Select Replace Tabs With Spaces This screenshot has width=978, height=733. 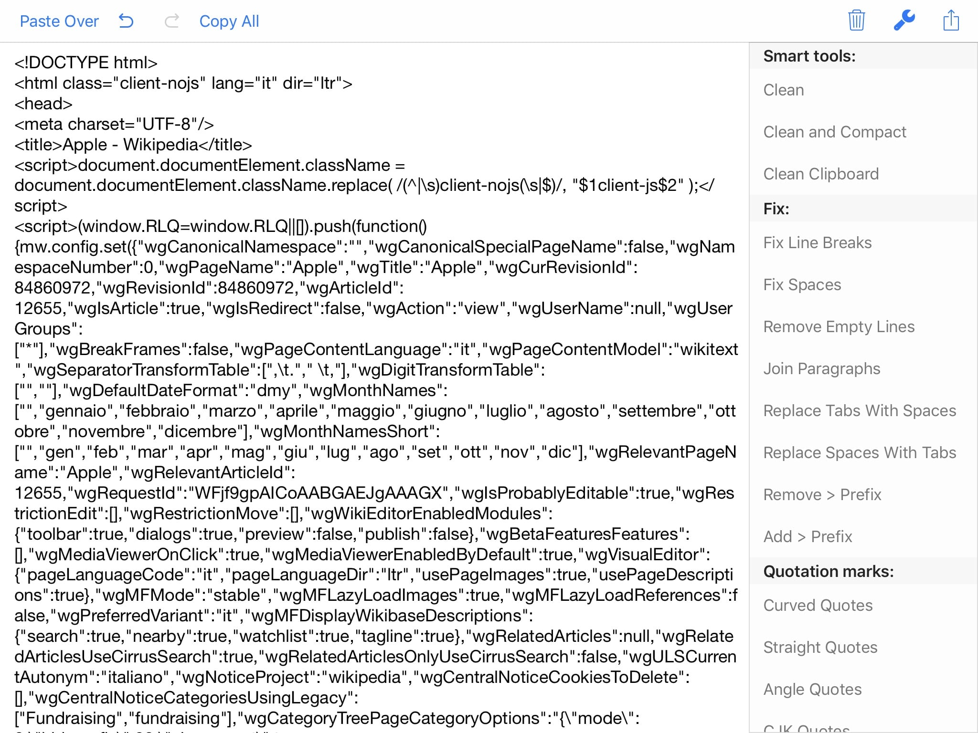coord(859,410)
